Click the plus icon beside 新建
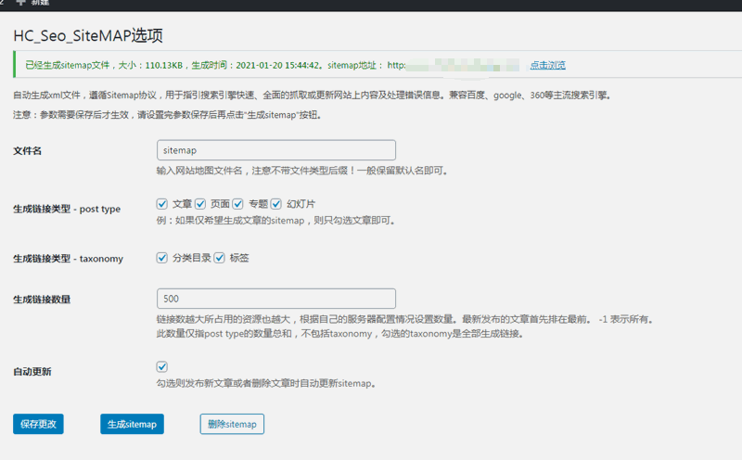 click(x=20, y=3)
